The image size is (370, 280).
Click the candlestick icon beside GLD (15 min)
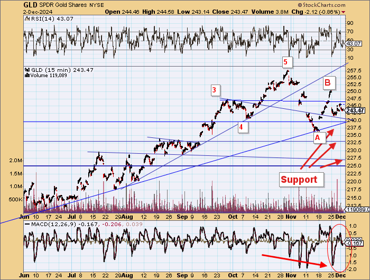point(27,70)
